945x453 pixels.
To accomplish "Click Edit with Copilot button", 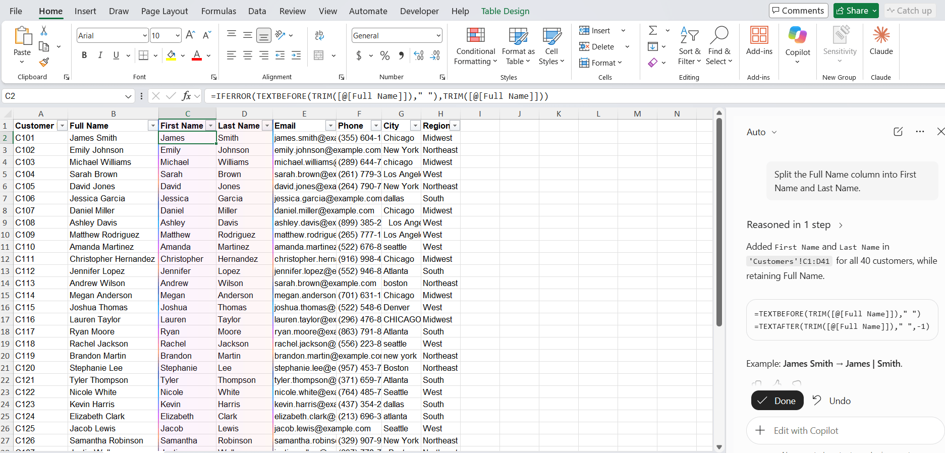I will 845,430.
